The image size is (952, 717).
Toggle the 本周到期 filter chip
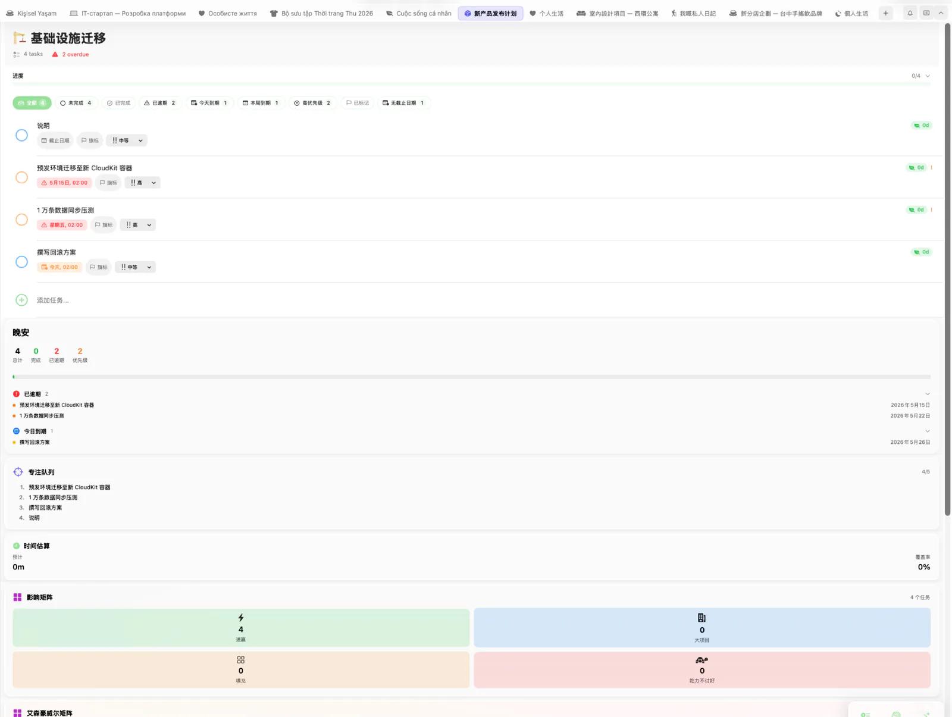click(x=261, y=103)
